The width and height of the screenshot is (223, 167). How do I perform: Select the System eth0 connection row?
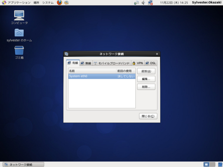click(x=102, y=76)
